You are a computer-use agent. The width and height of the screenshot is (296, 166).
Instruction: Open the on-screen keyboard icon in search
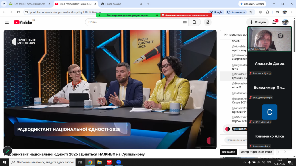[x=184, y=22]
